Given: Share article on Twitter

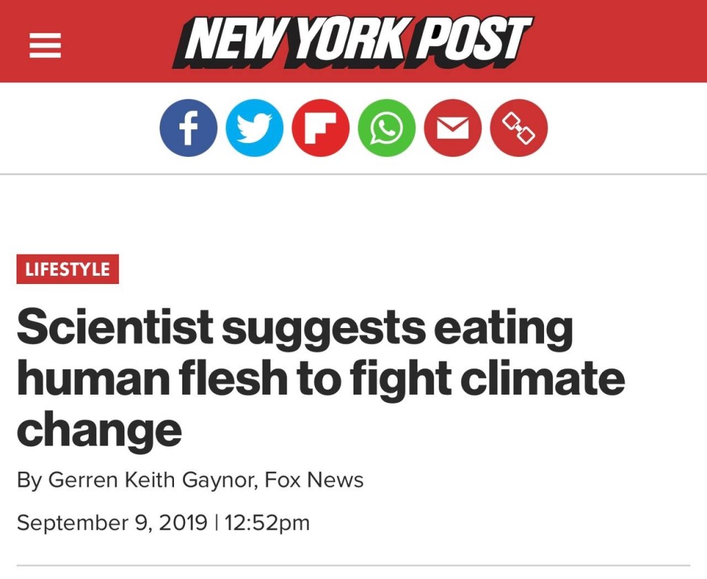Looking at the screenshot, I should 255,129.
